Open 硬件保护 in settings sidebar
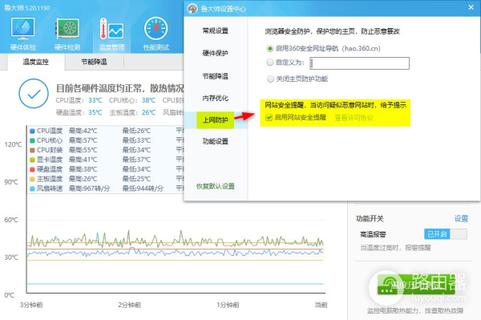 216,53
